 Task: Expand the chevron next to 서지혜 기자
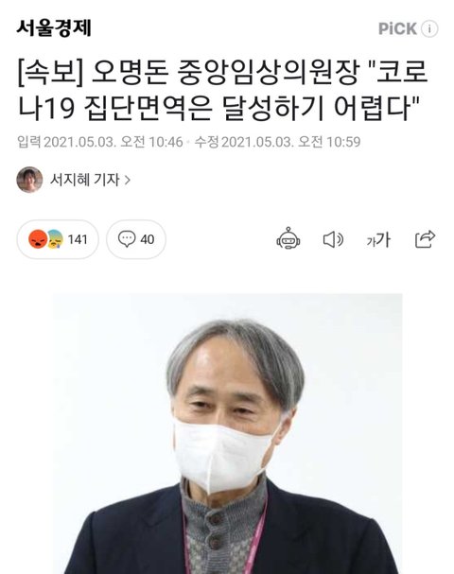click(x=128, y=180)
